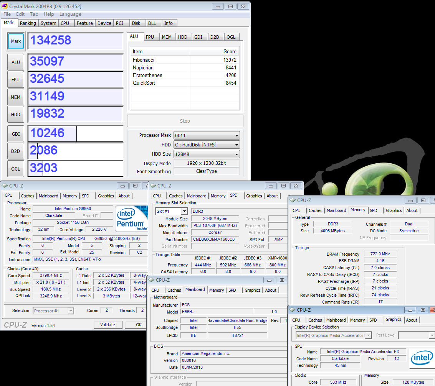Open the File menu in CrystalMark
The height and width of the screenshot is (386, 435).
point(7,14)
